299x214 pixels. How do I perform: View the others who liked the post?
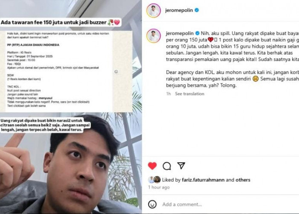tap(243, 180)
